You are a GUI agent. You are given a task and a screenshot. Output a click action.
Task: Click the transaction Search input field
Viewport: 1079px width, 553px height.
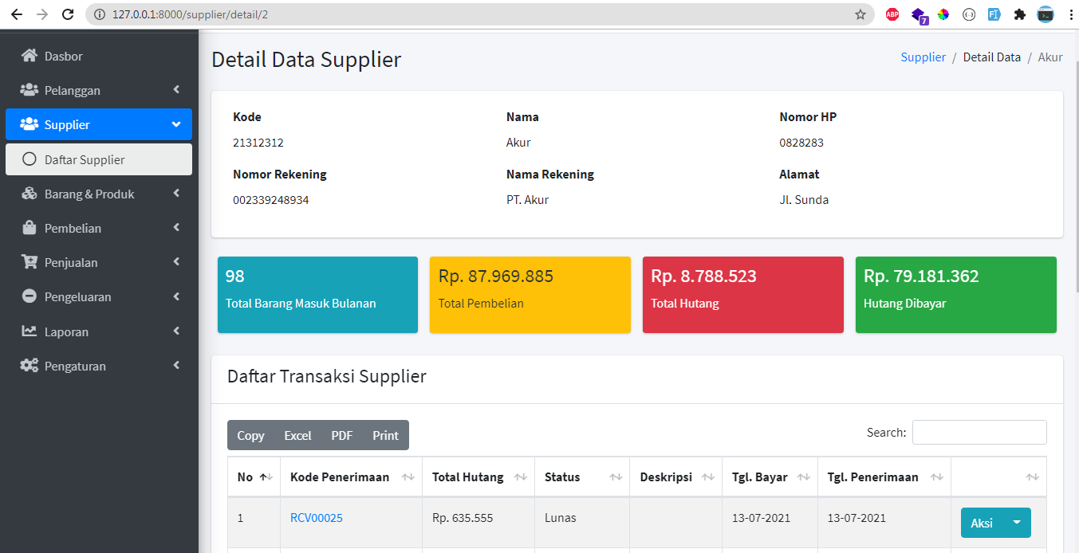tap(979, 432)
